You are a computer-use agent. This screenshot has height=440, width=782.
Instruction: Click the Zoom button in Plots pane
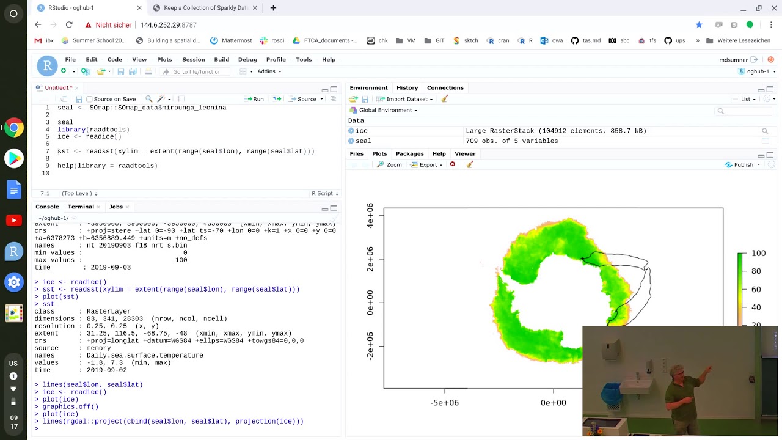pyautogui.click(x=389, y=164)
